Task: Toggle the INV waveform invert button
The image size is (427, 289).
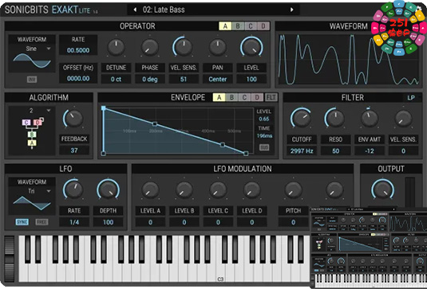Action: pyautogui.click(x=32, y=80)
